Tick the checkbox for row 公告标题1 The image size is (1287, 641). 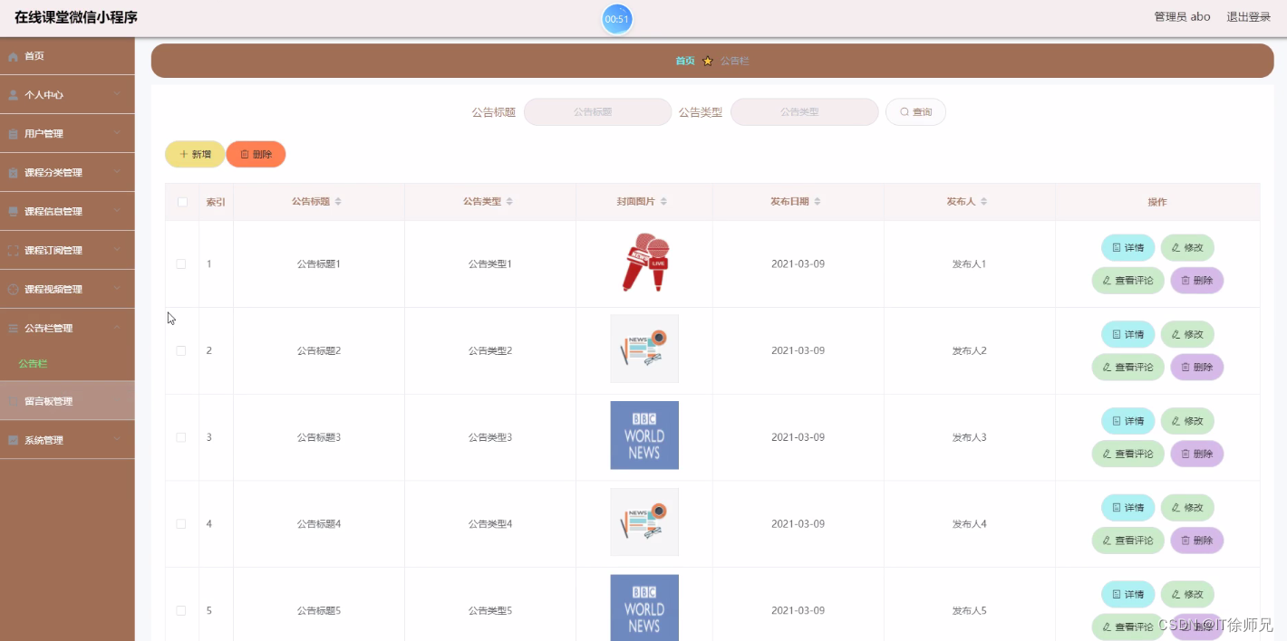tap(181, 264)
